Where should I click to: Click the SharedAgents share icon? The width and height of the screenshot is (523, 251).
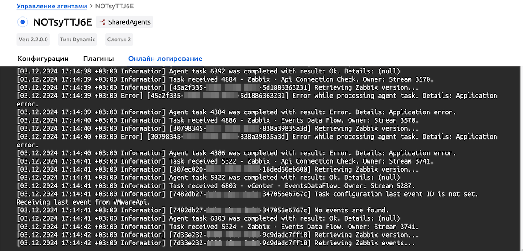(x=103, y=22)
